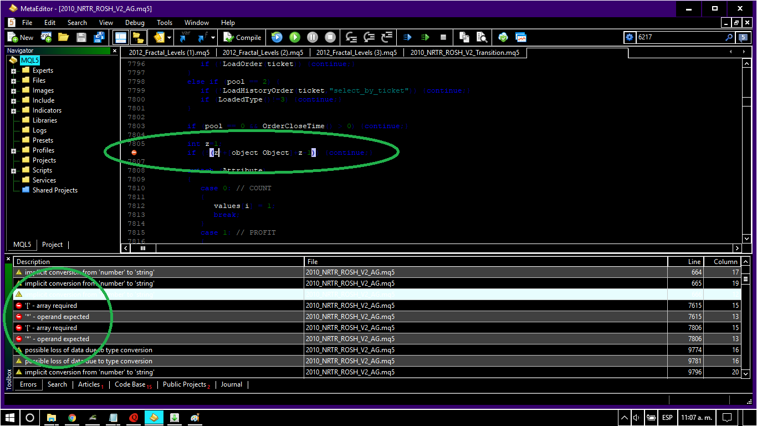Expand the Experts folder in Navigator
The width and height of the screenshot is (757, 426).
coord(13,71)
